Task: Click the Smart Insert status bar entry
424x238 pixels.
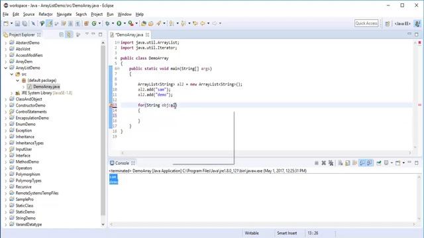Action: coord(287,233)
